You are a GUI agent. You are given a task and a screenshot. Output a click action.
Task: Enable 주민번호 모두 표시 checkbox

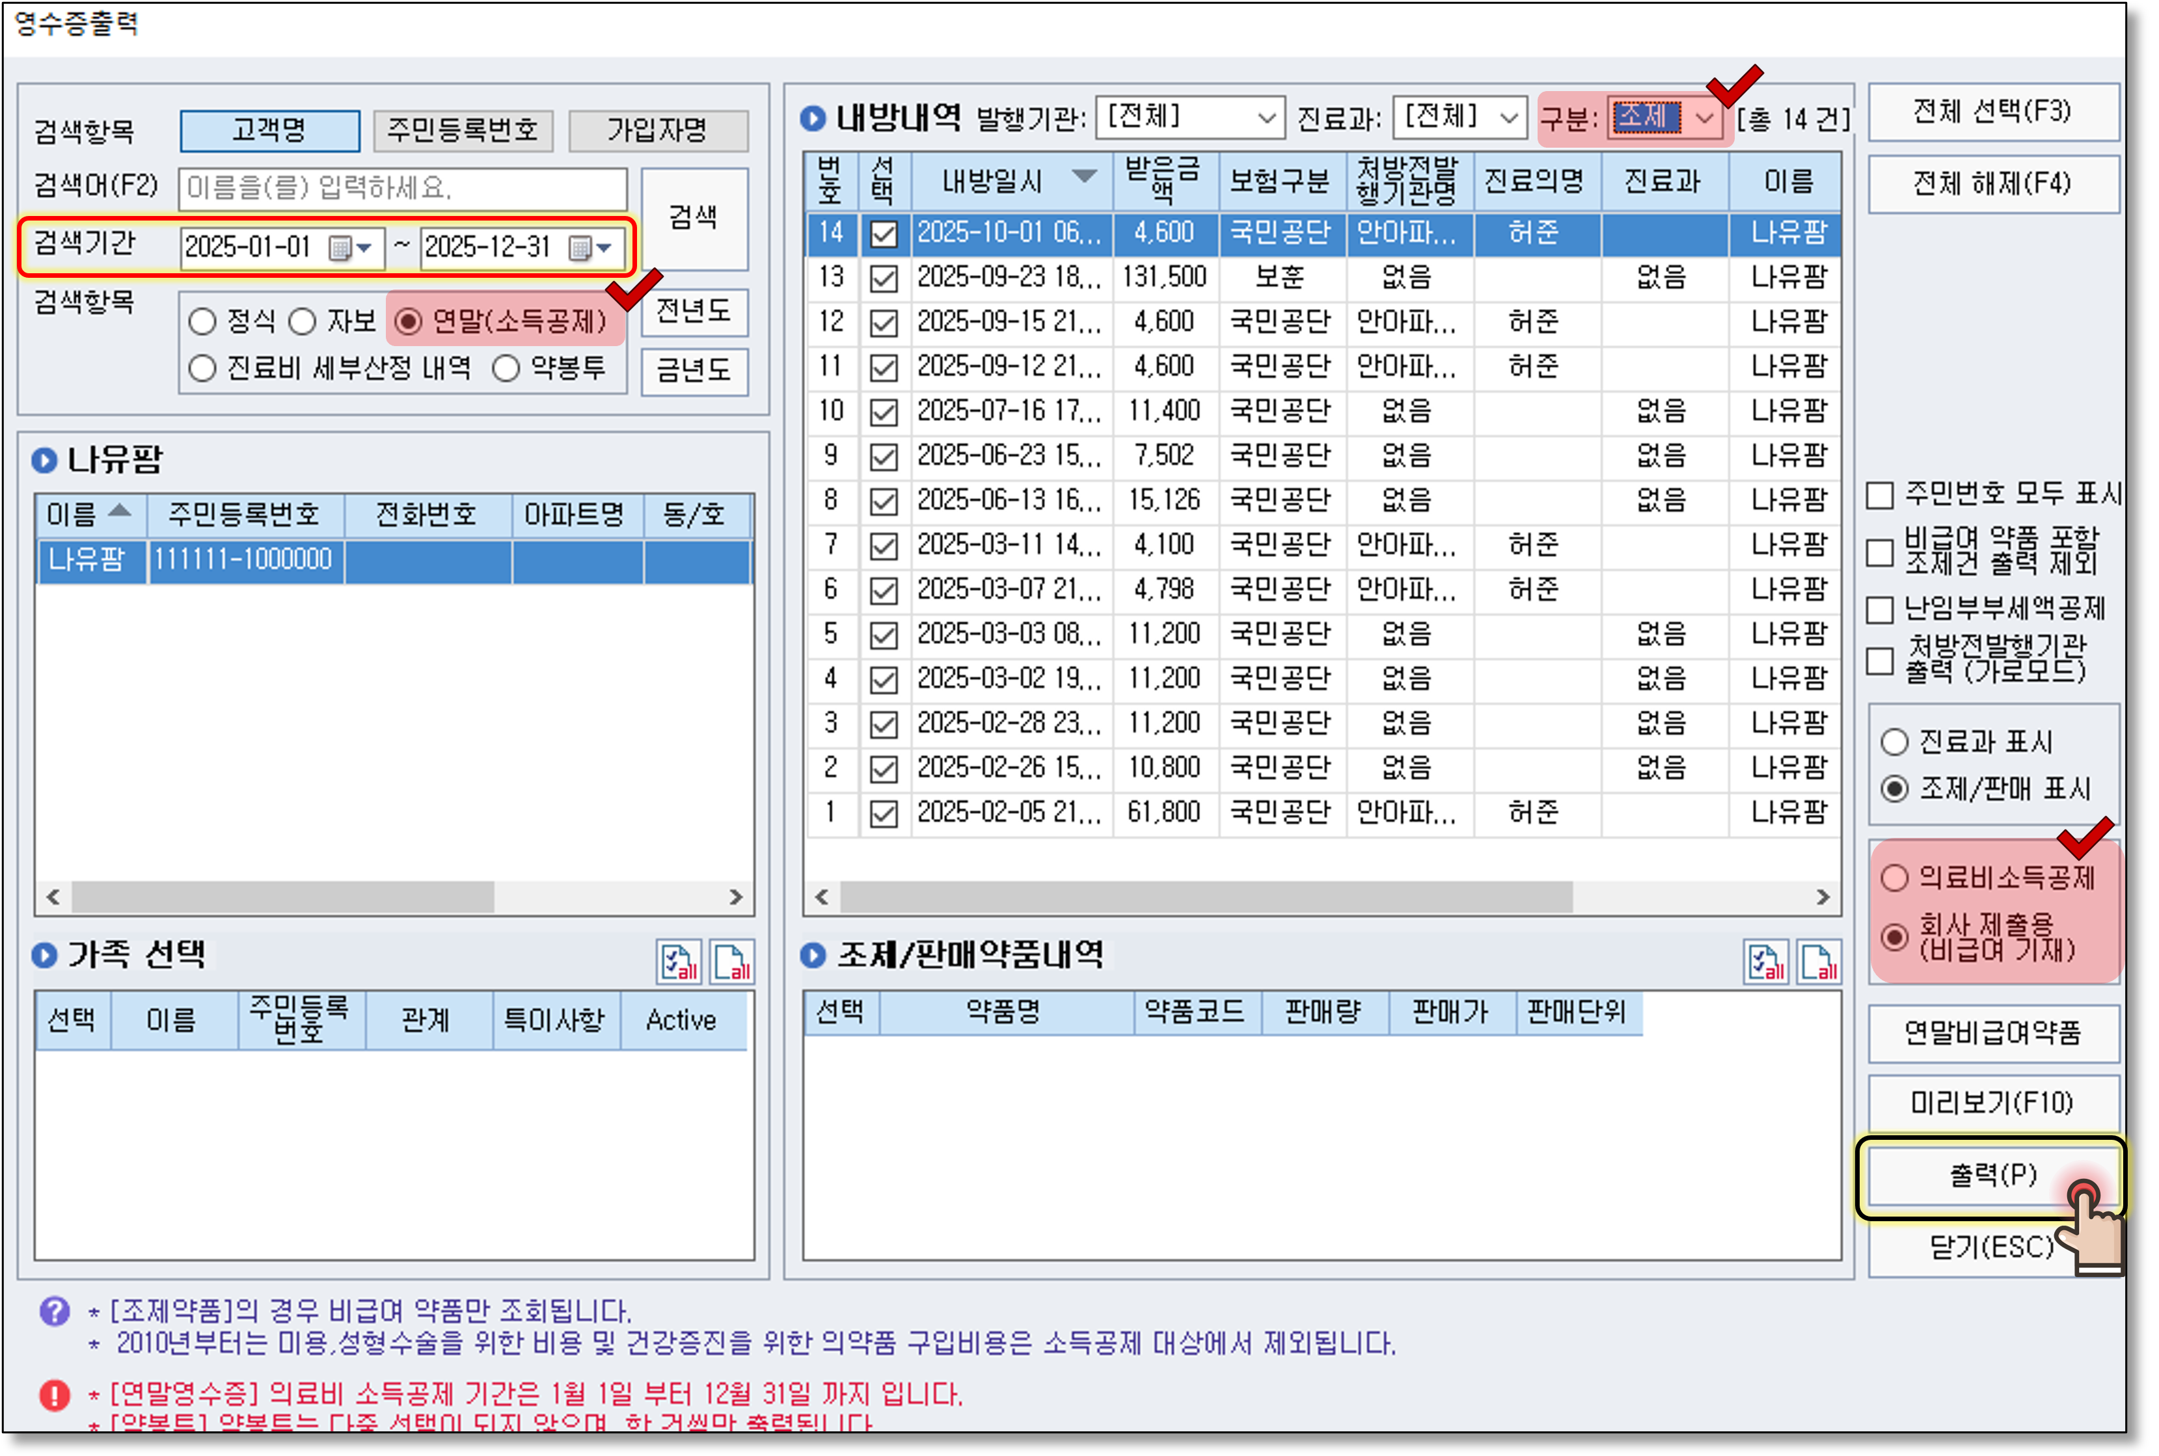coord(1881,495)
